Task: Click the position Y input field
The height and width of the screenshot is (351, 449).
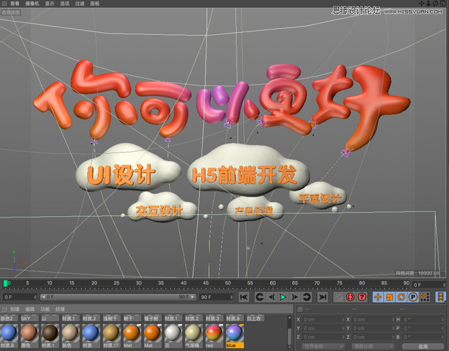Action: click(x=324, y=328)
